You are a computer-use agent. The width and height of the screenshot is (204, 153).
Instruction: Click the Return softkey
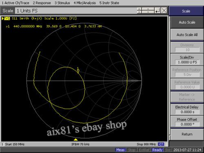(x=187, y=134)
